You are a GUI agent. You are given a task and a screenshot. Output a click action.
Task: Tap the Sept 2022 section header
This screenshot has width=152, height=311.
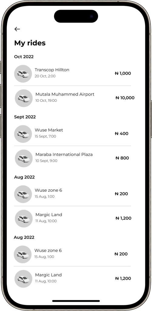point(25,117)
